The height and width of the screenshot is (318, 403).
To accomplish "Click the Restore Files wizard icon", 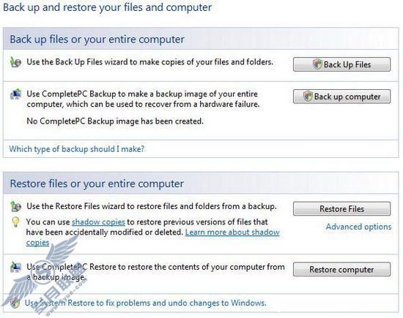I will tap(15, 206).
